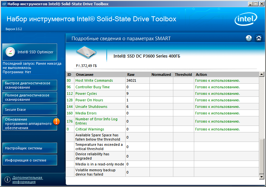Click Volatile memory backup device has failed
The height and width of the screenshot is (187, 266).
click(95, 172)
